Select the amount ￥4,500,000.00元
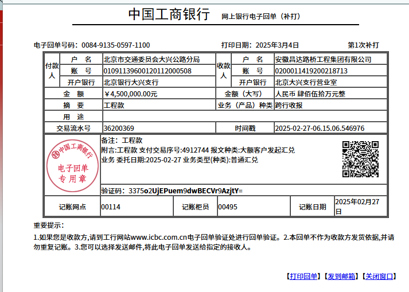This screenshot has height=292, width=409. [131, 94]
